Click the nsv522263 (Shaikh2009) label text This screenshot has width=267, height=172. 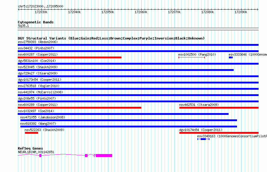point(44,130)
